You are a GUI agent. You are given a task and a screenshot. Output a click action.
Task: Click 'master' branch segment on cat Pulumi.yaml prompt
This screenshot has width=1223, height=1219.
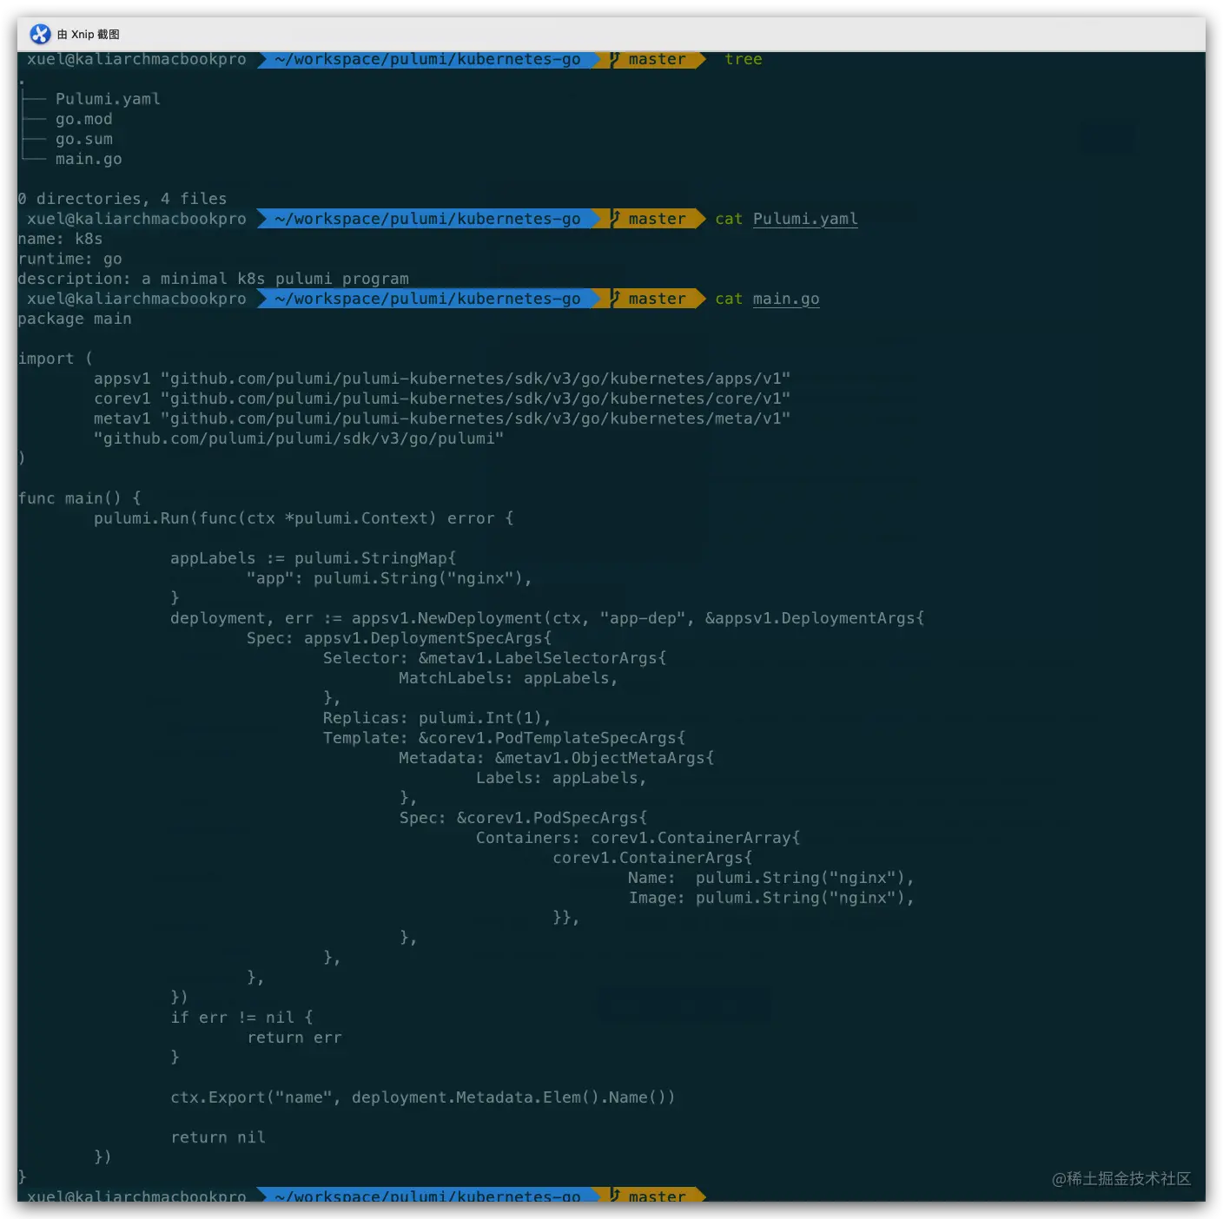click(658, 219)
